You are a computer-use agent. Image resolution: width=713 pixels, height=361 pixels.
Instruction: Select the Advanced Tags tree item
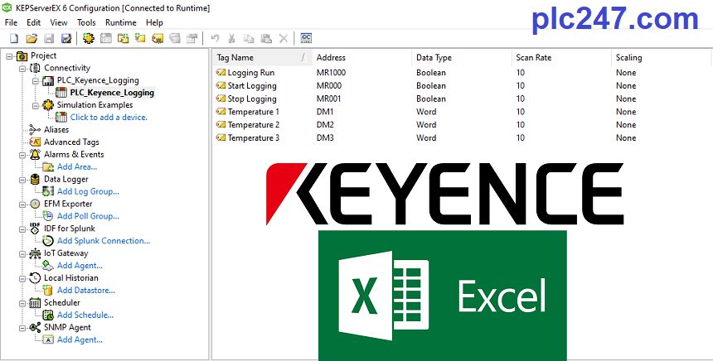pos(71,142)
